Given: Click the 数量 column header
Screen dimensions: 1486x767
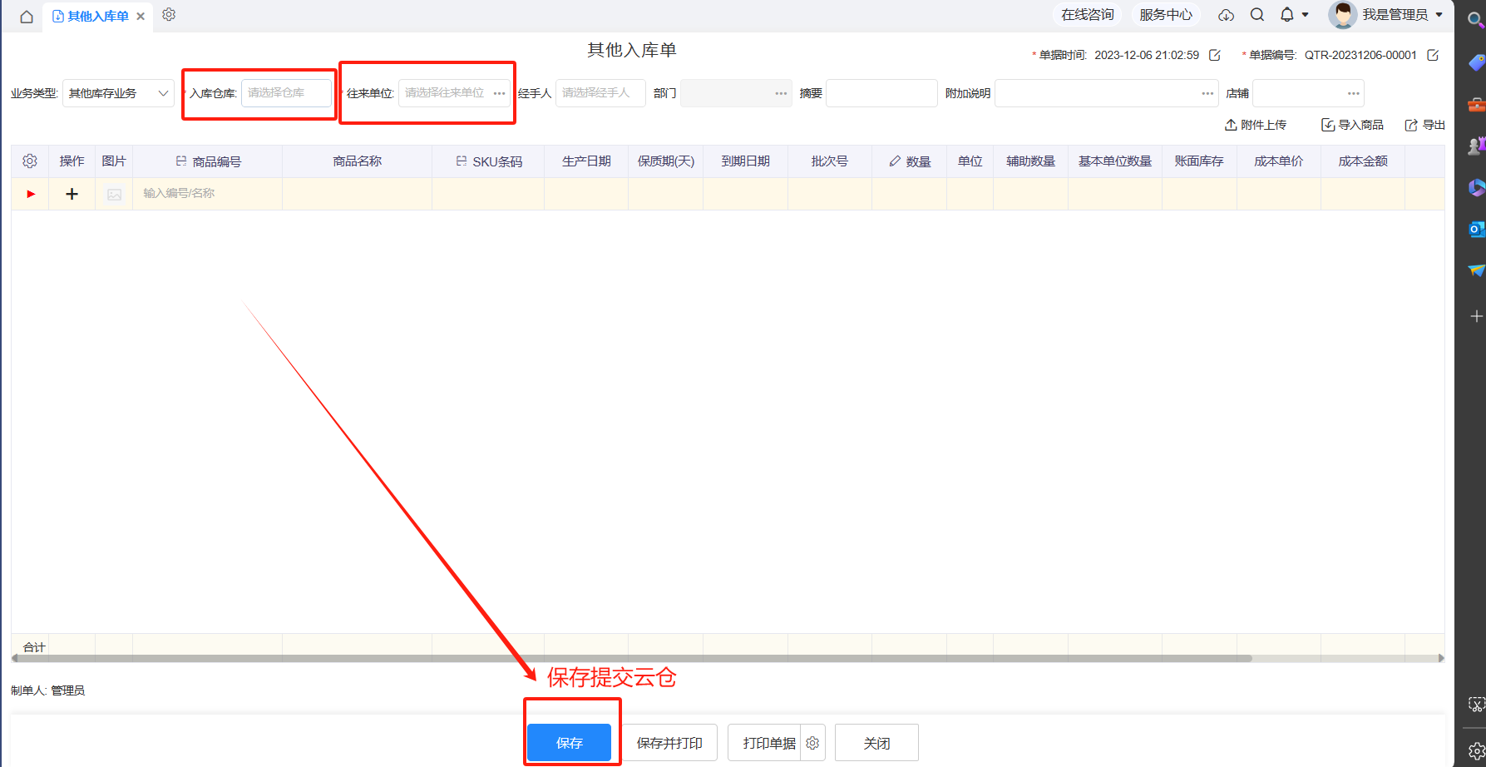Looking at the screenshot, I should 910,161.
